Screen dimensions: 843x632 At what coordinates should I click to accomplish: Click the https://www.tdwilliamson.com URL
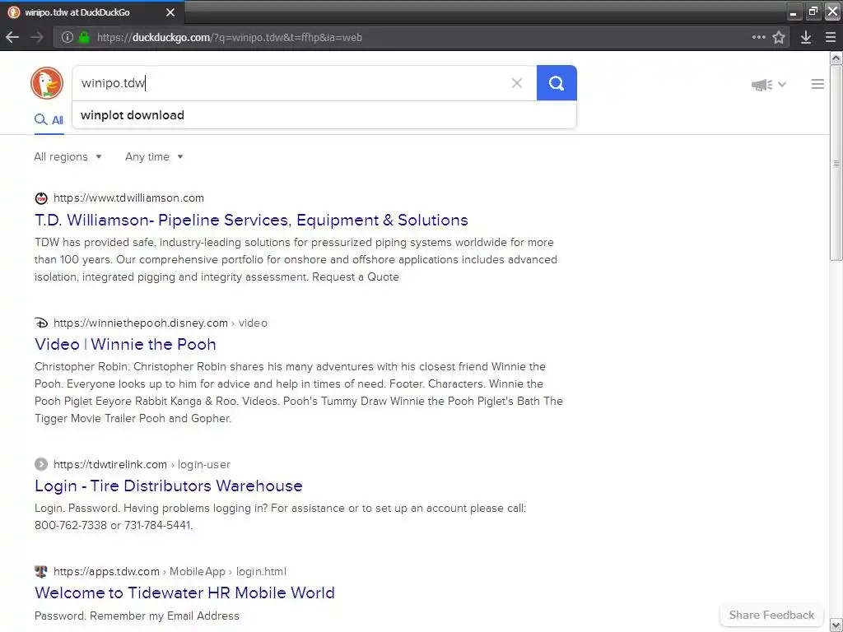(x=128, y=197)
